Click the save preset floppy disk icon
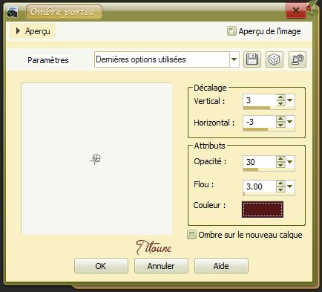The height and width of the screenshot is (292, 322). tap(252, 59)
